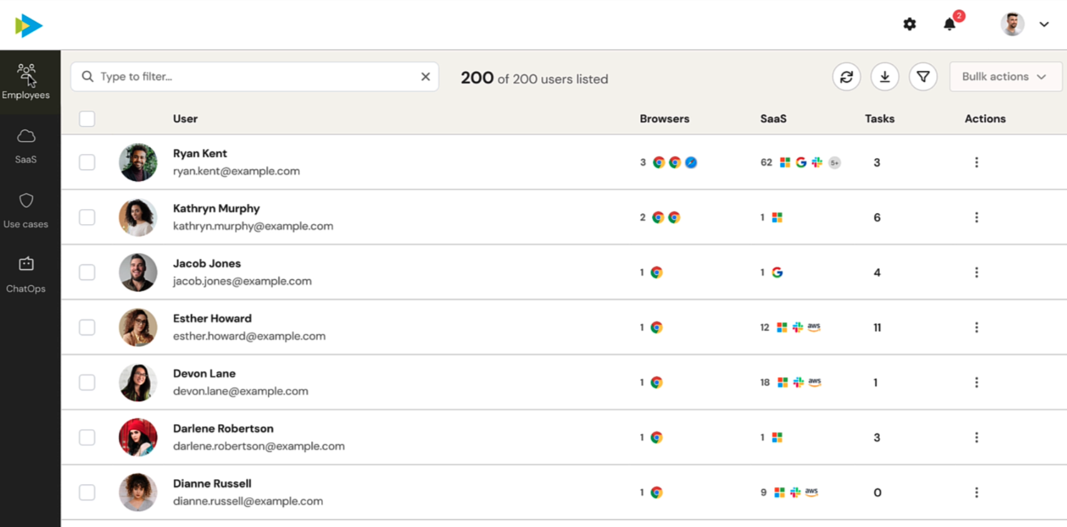The image size is (1067, 527).
Task: Expand the profile account chevron
Action: 1044,24
